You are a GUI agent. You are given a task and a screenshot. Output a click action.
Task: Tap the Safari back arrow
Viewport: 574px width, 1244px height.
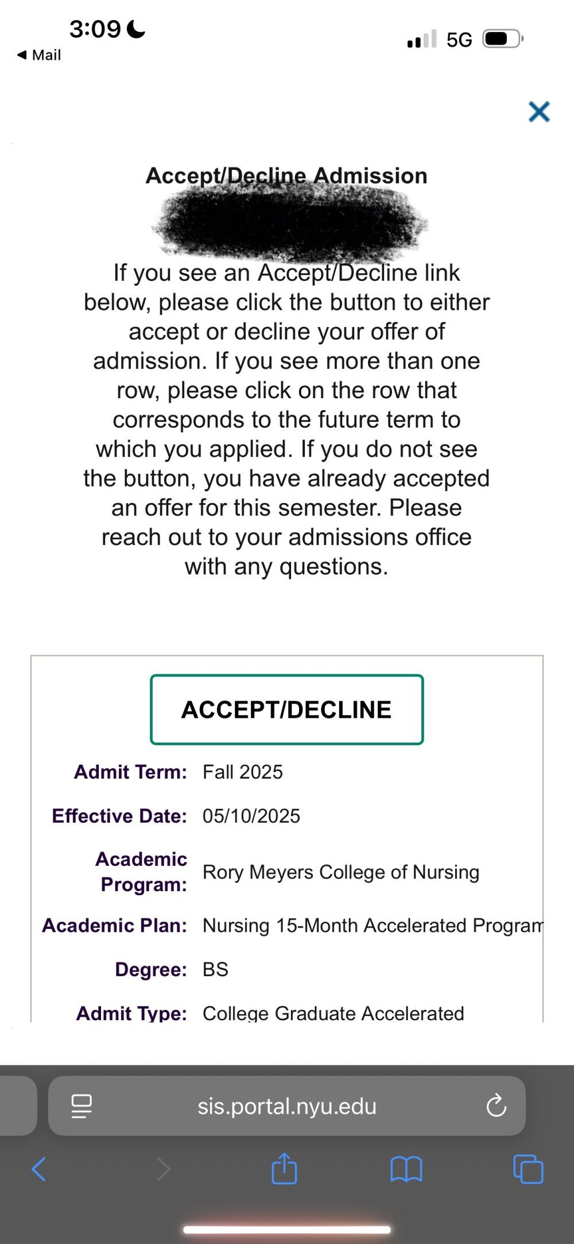[38, 1169]
